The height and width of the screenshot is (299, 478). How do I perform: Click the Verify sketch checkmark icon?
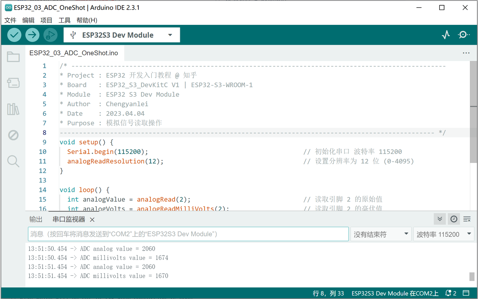(14, 35)
